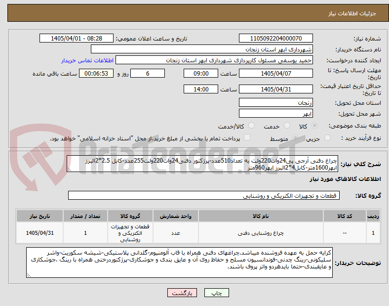Click the واحد شمارش column header
389x306 pixels.
click(x=175, y=216)
